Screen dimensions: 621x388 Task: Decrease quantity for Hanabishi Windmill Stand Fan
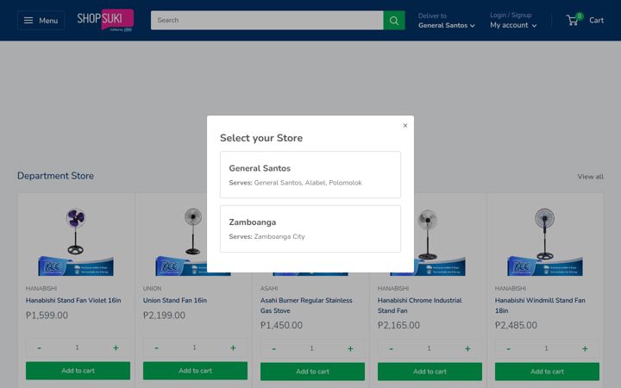pos(508,349)
